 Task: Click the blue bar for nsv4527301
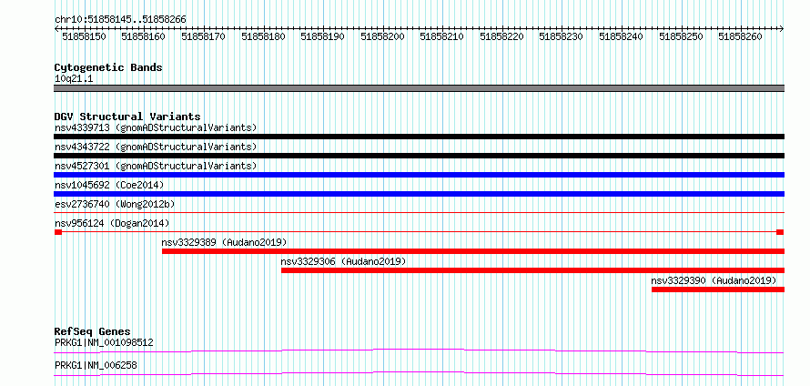pos(419,175)
